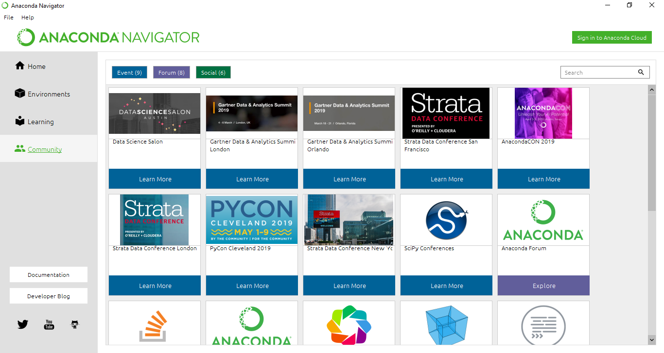
Task: Click the "Data Science Salon" title text
Action: coord(138,142)
